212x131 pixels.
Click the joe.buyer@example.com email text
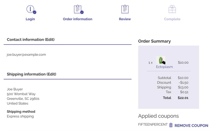[x=26, y=55]
